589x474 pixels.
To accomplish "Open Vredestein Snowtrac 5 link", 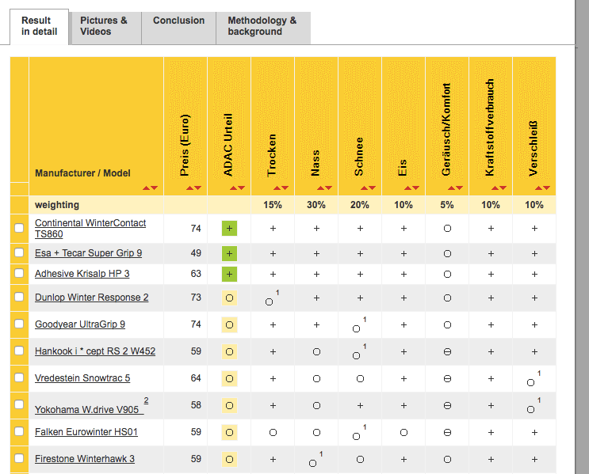I will point(82,378).
